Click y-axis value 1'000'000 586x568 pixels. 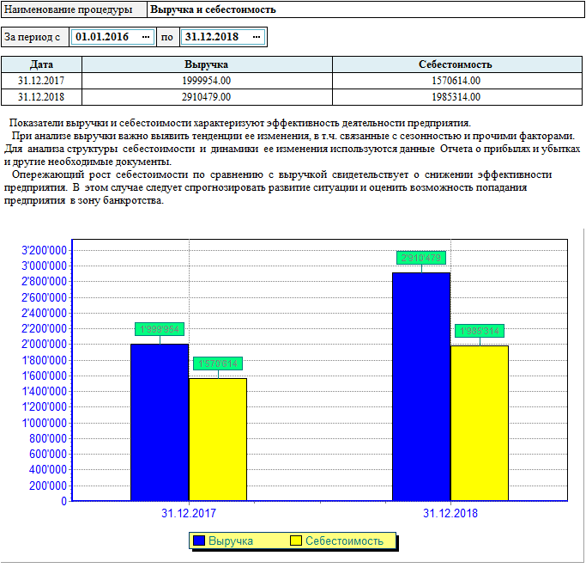point(44,423)
